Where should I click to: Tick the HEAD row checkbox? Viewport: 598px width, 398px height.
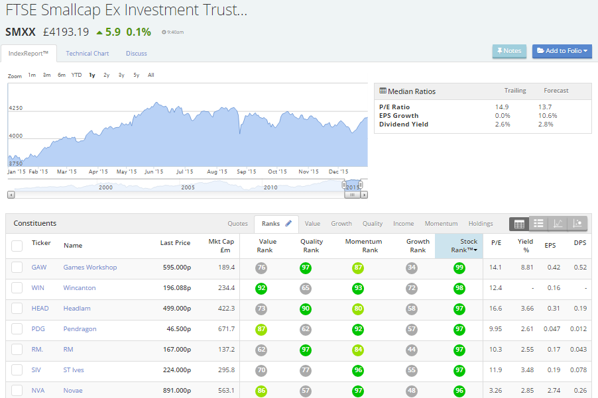17,309
